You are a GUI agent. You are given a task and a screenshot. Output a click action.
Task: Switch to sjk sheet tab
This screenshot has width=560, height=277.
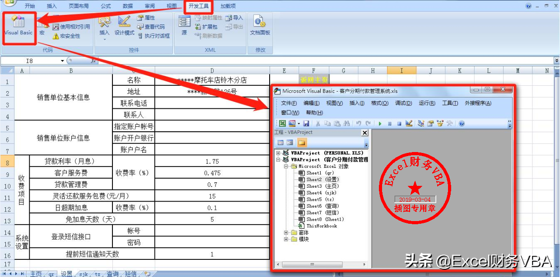[84, 274]
